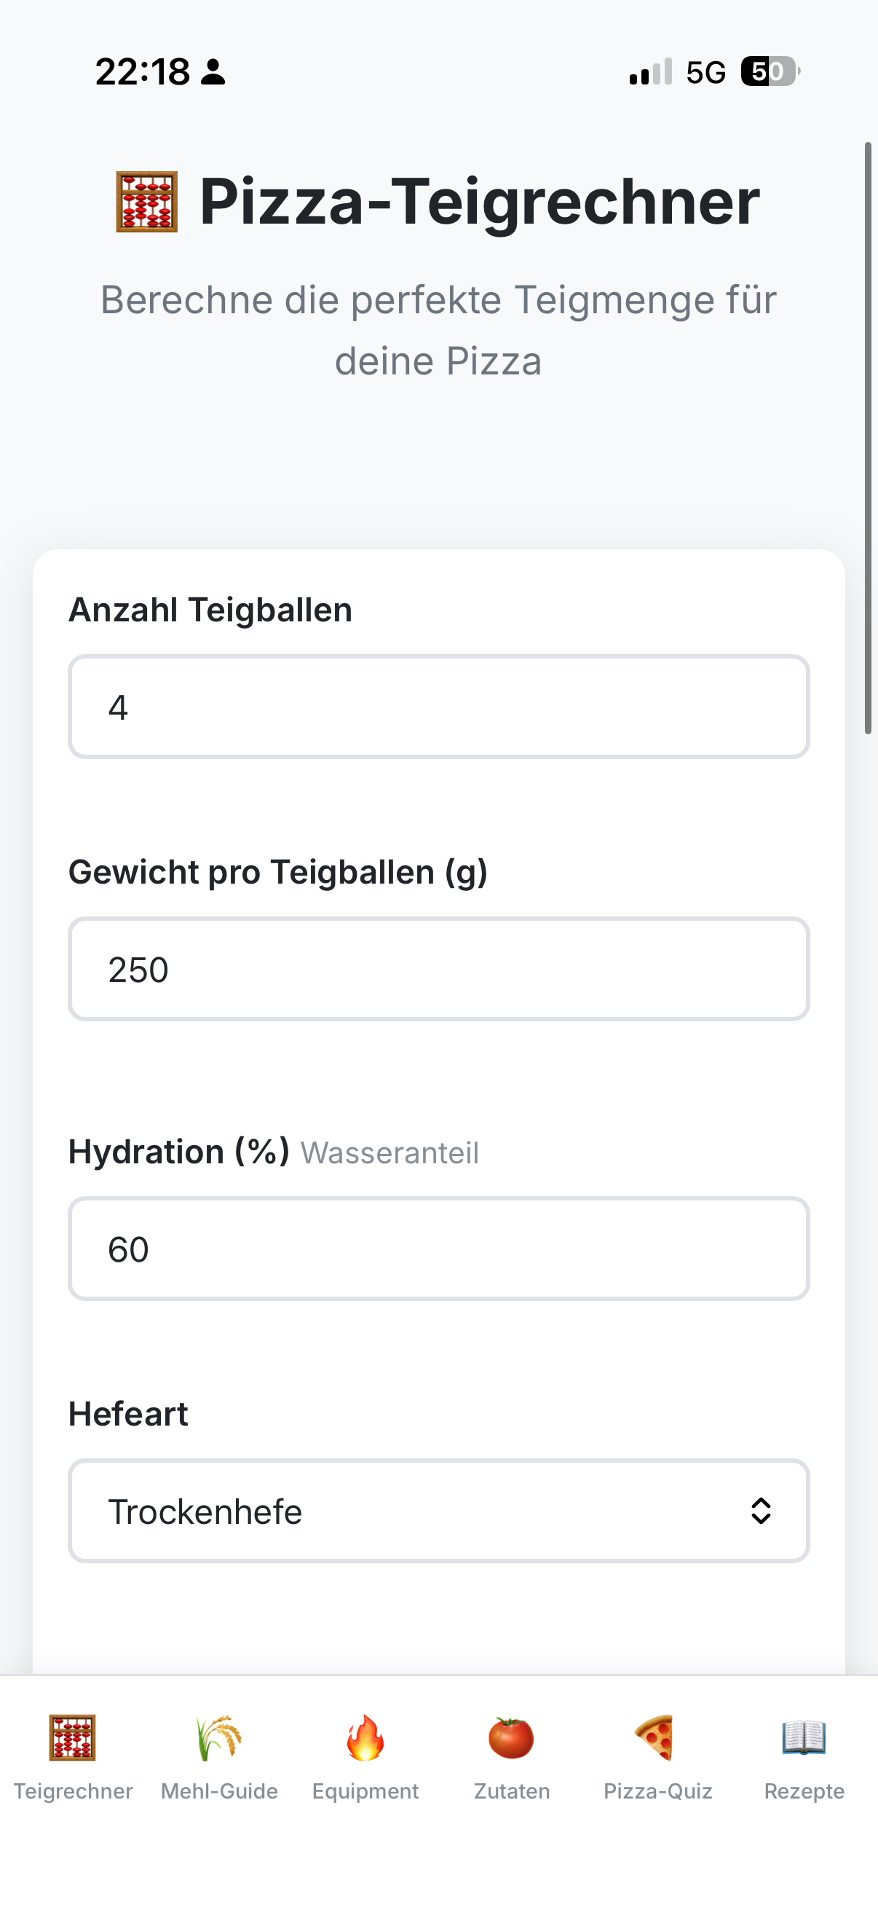Select the Hydration percentage input field
The image size is (878, 1910).
coord(438,1249)
